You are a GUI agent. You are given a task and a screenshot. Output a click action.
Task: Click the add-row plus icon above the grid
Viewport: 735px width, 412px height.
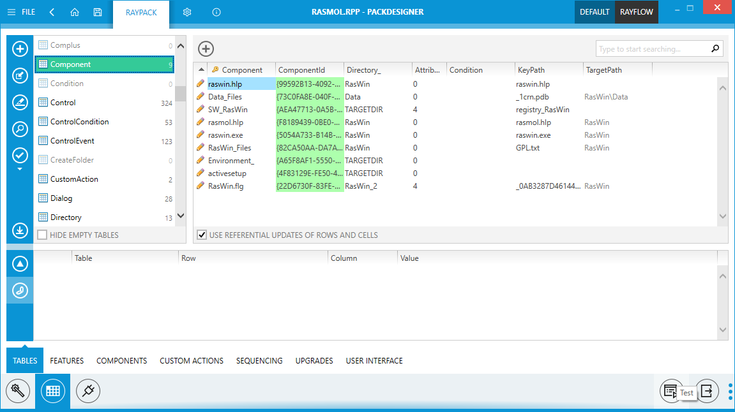206,49
